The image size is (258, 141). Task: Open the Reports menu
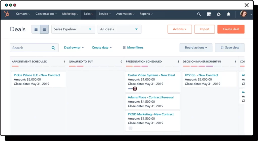[146, 14]
